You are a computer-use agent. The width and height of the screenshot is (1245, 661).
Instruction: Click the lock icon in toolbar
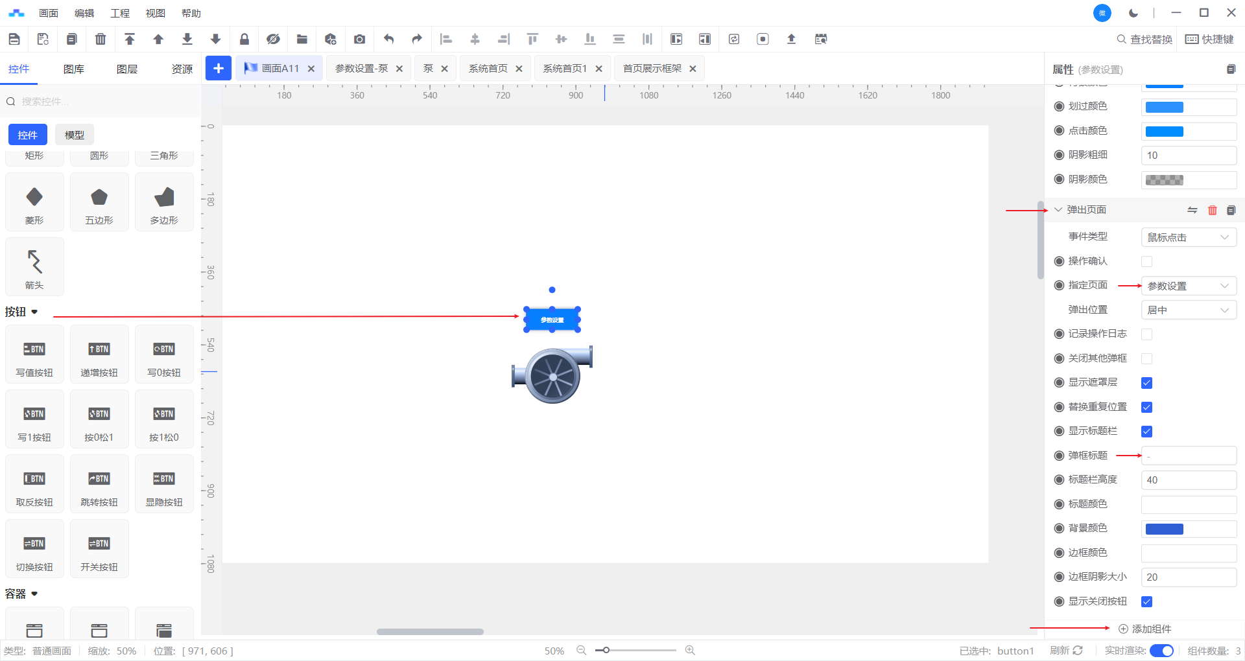click(x=244, y=40)
